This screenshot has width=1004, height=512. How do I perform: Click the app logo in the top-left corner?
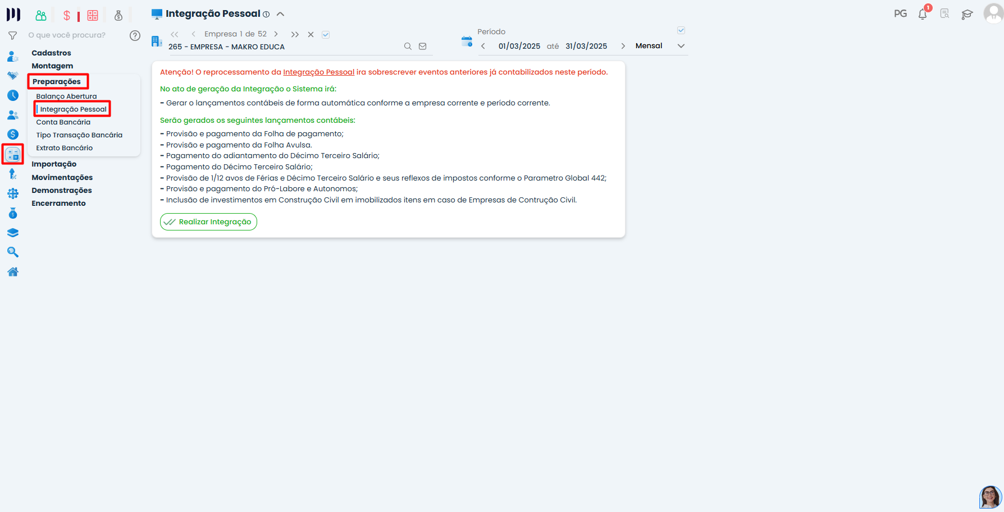click(x=13, y=15)
